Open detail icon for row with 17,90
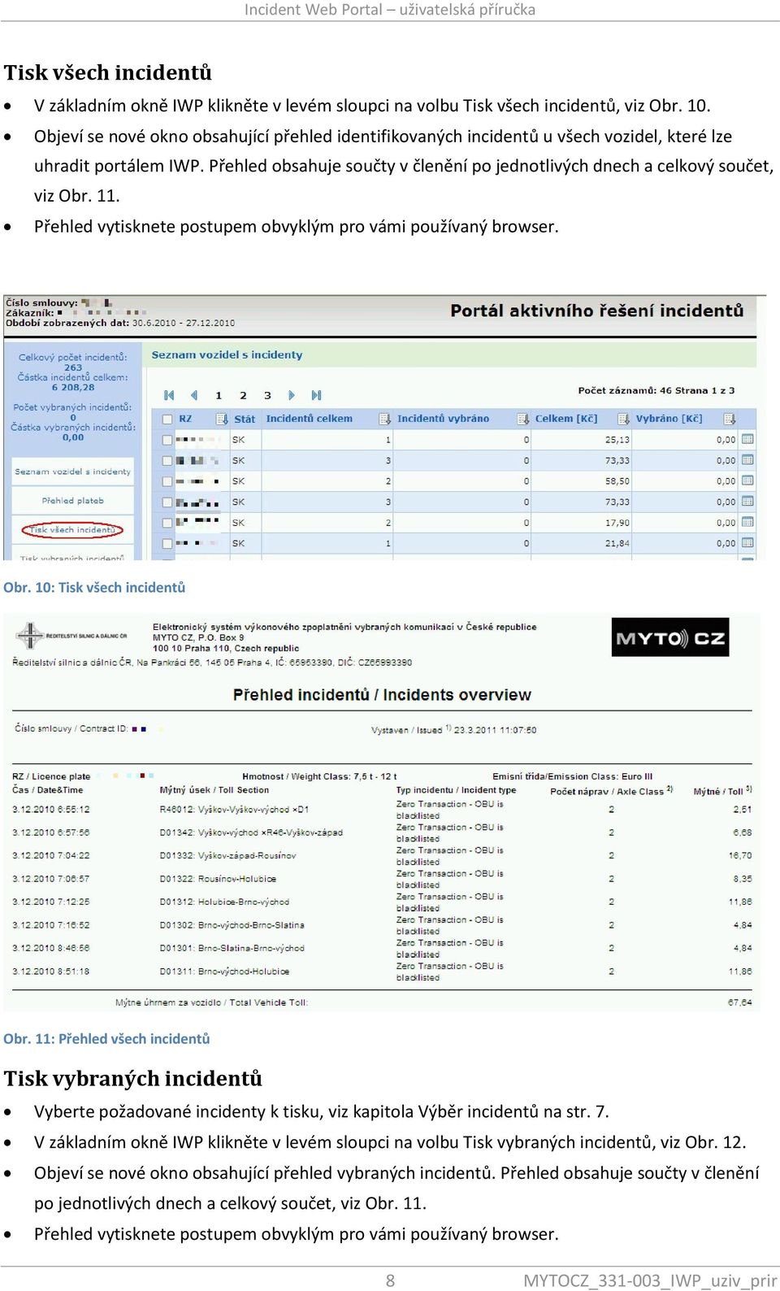 pyautogui.click(x=747, y=522)
